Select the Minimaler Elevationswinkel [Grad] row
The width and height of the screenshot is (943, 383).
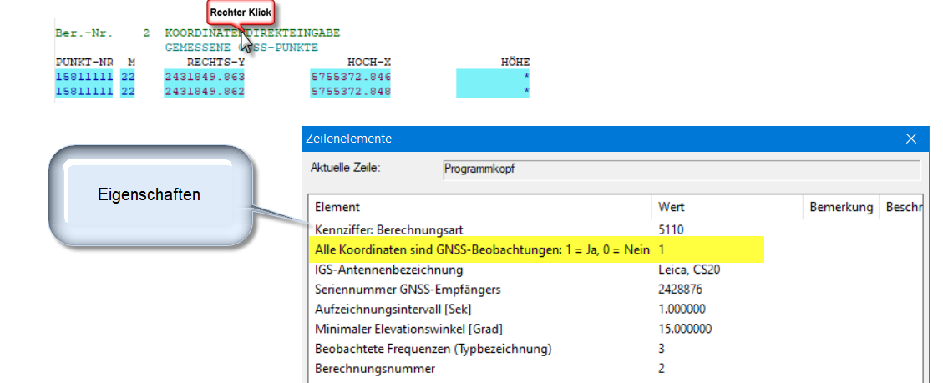[408, 329]
